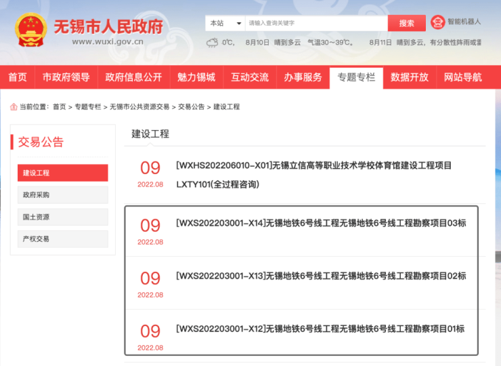501x366 pixels.
Task: Open the 网站导航 menu item
Action: click(x=463, y=77)
